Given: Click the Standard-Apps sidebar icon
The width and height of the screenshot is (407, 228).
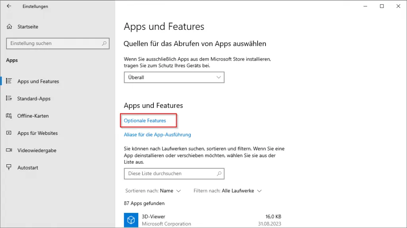Looking at the screenshot, I should (x=9, y=99).
